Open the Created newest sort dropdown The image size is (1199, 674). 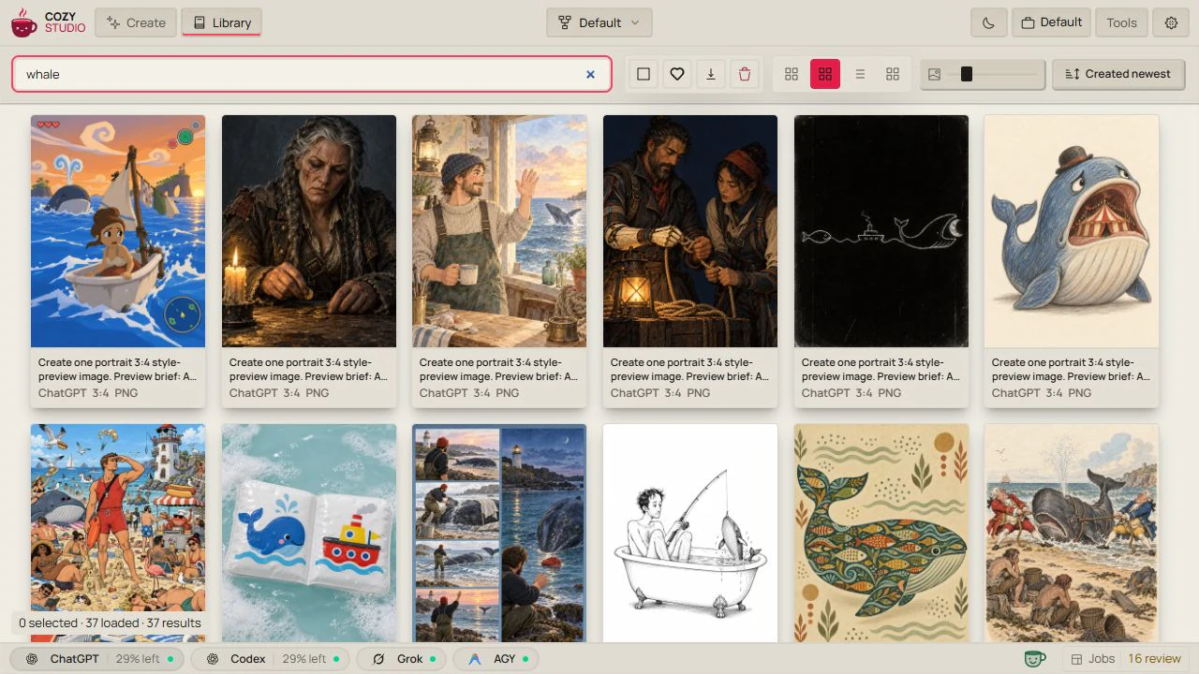[1118, 74]
